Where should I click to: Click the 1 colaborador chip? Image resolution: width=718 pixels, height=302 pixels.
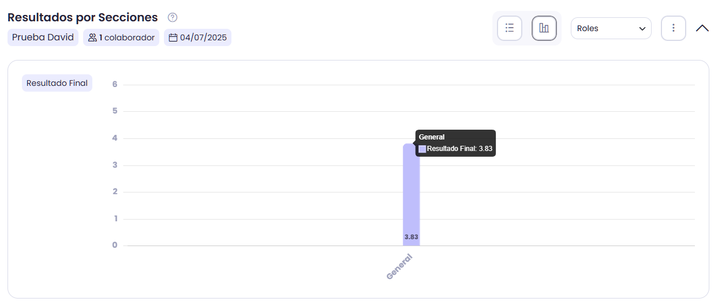(121, 37)
